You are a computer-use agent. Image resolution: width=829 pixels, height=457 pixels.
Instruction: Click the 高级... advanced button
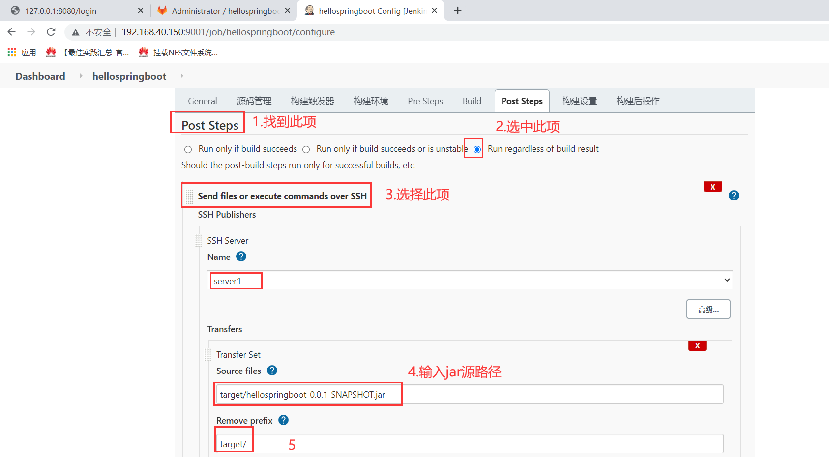click(709, 309)
